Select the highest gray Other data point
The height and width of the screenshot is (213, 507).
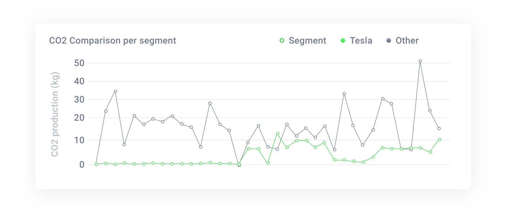pyautogui.click(x=420, y=61)
